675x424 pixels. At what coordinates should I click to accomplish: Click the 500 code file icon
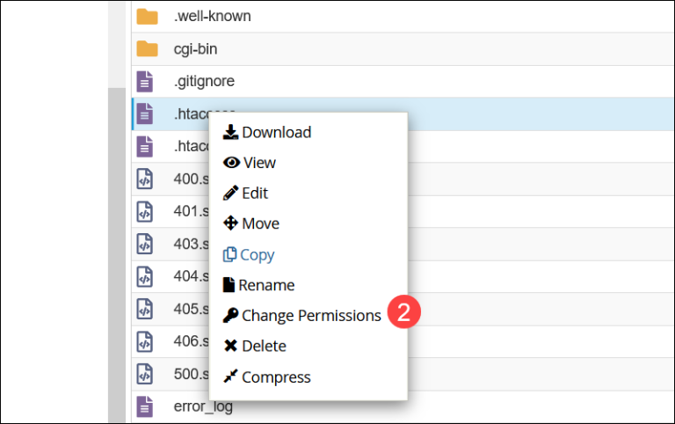point(145,374)
